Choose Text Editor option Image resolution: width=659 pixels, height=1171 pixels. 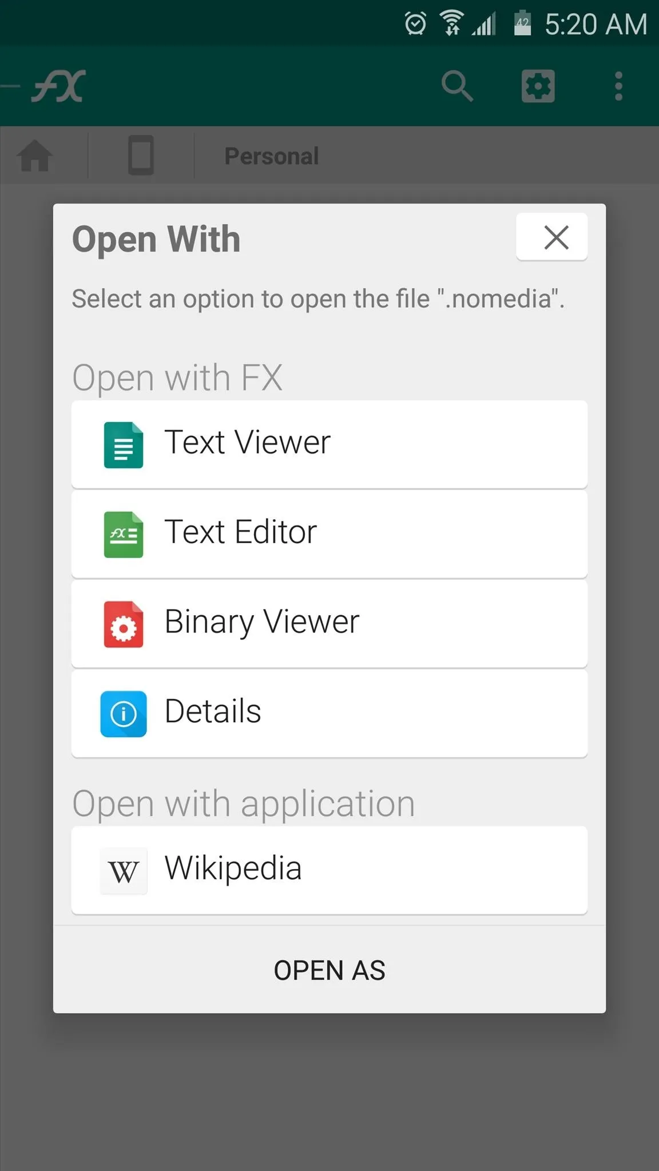pos(329,534)
